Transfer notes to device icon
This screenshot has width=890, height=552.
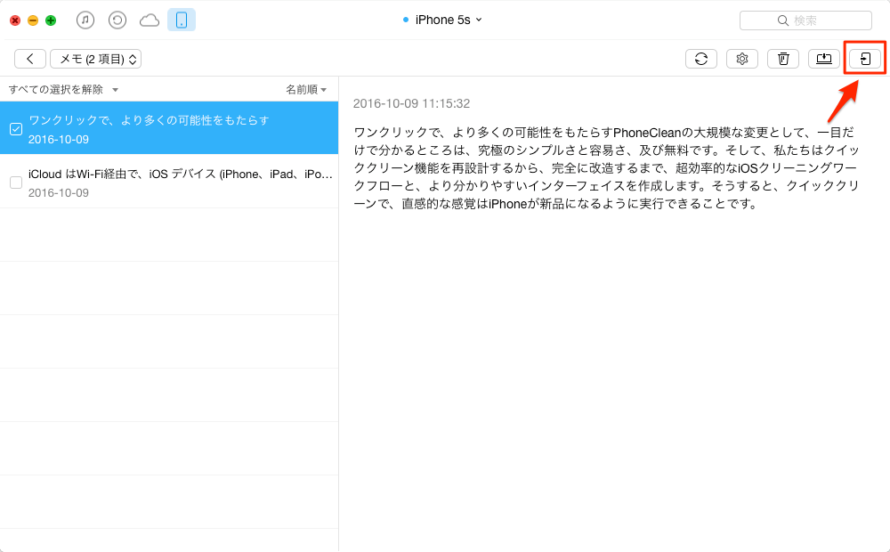[865, 59]
